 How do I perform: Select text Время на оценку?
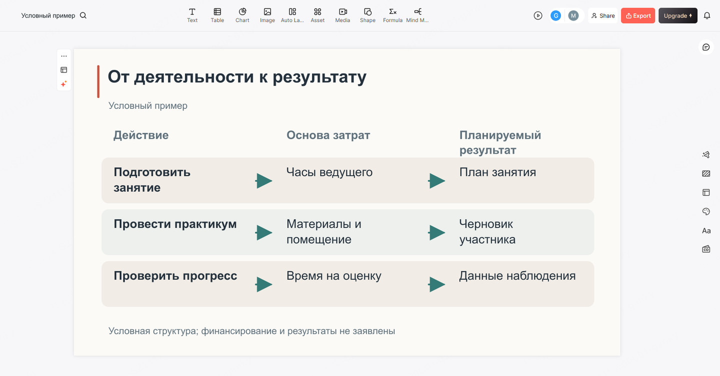[x=334, y=276]
